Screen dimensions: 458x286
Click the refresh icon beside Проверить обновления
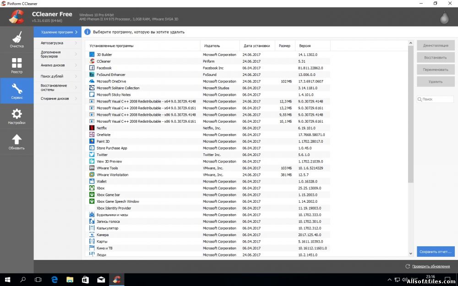tap(408, 266)
